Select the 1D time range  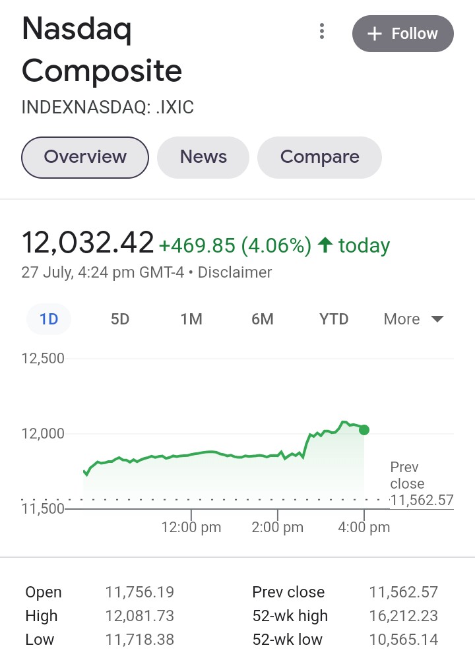(49, 319)
